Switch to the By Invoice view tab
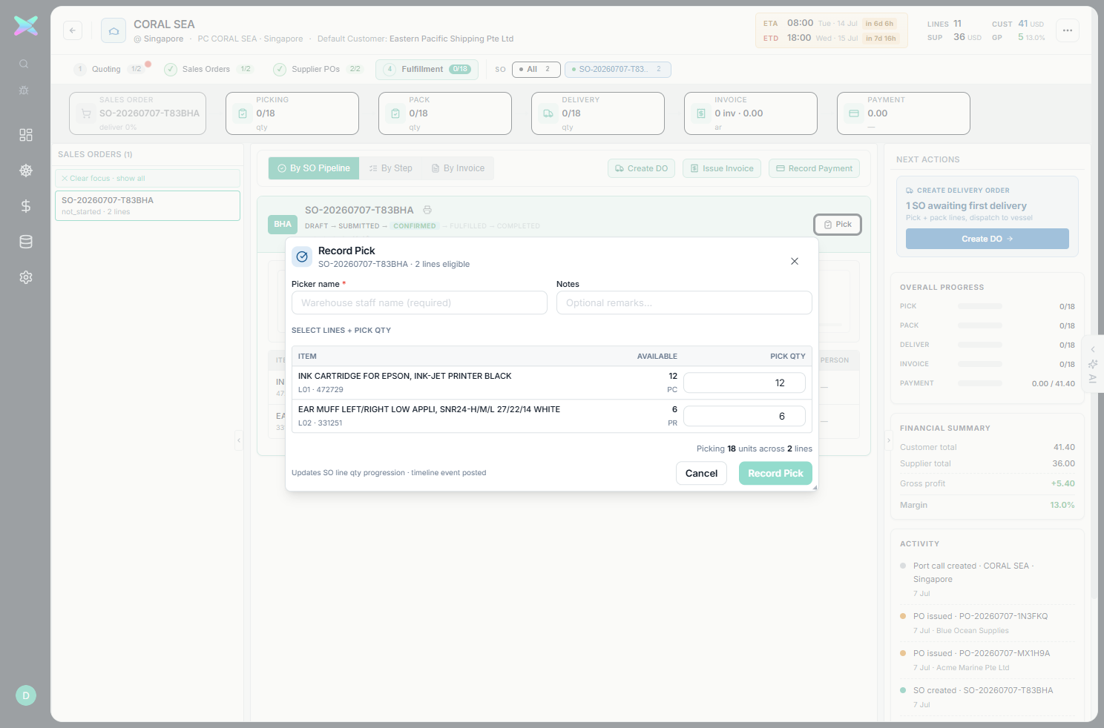Image resolution: width=1104 pixels, height=728 pixels. (458, 168)
